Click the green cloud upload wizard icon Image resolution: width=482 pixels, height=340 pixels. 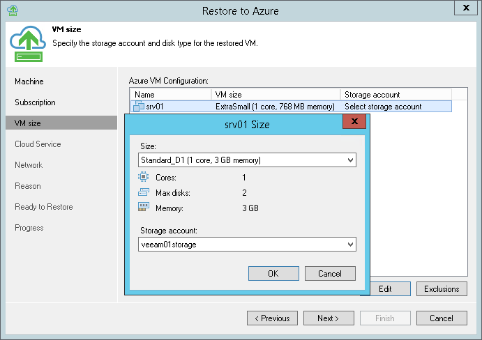[29, 43]
